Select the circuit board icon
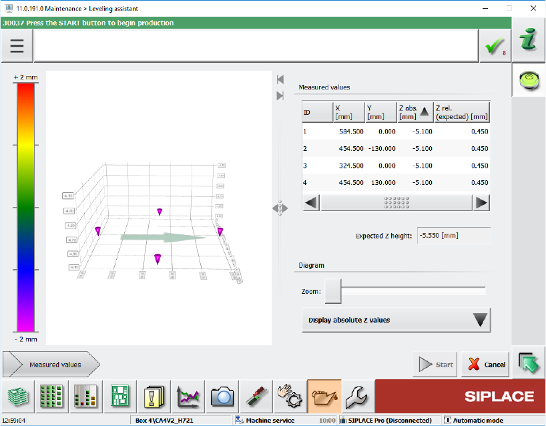The height and width of the screenshot is (426, 546). [x=119, y=396]
